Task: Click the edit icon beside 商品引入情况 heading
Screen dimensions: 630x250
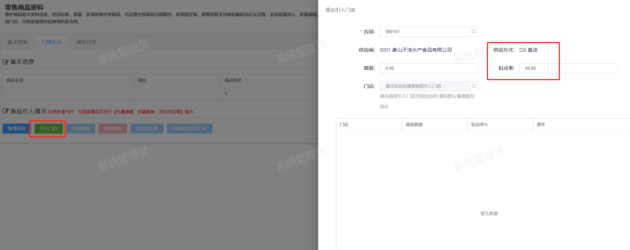Action: point(6,111)
